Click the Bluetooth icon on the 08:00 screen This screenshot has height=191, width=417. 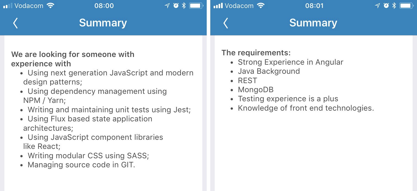point(184,6)
